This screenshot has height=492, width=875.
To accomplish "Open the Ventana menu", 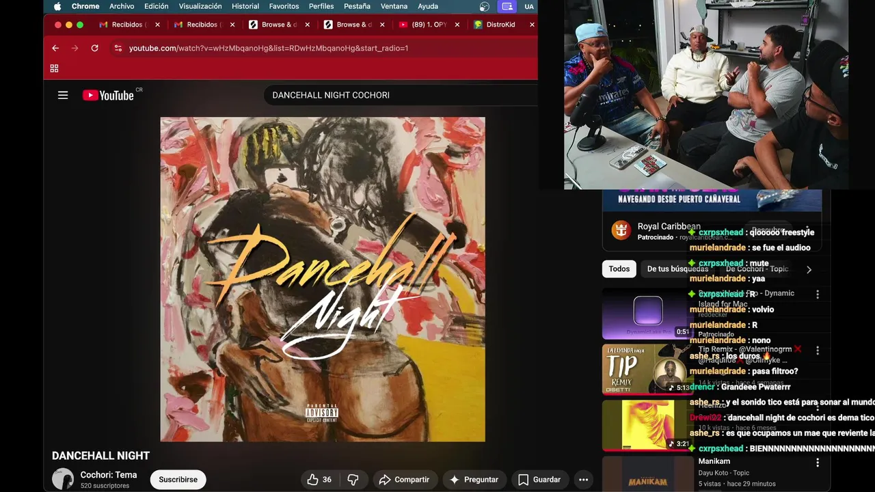I will click(x=394, y=6).
